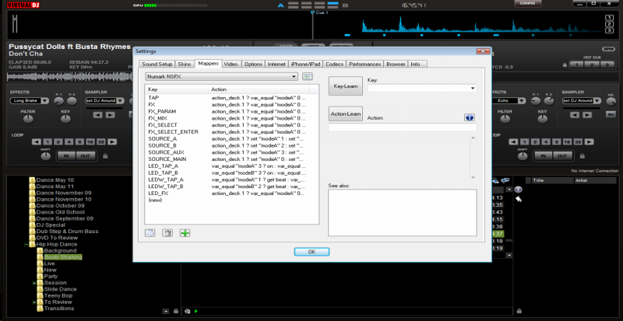Open right deck Echo effect dropdown
Viewport: 623px width, 321px height.
tap(521, 101)
